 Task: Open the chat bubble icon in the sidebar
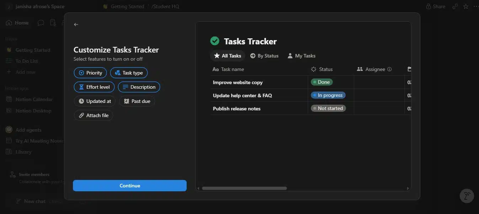coord(41,23)
